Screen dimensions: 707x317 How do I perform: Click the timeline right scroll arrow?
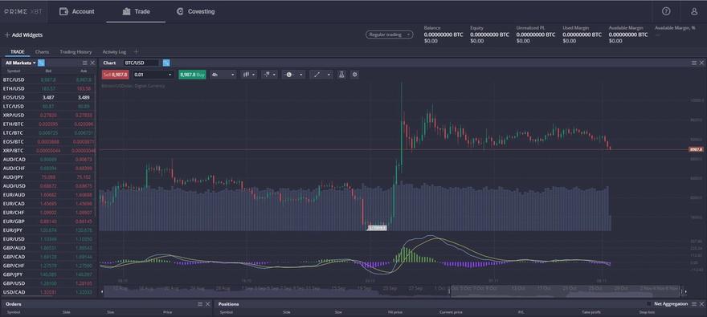686,292
